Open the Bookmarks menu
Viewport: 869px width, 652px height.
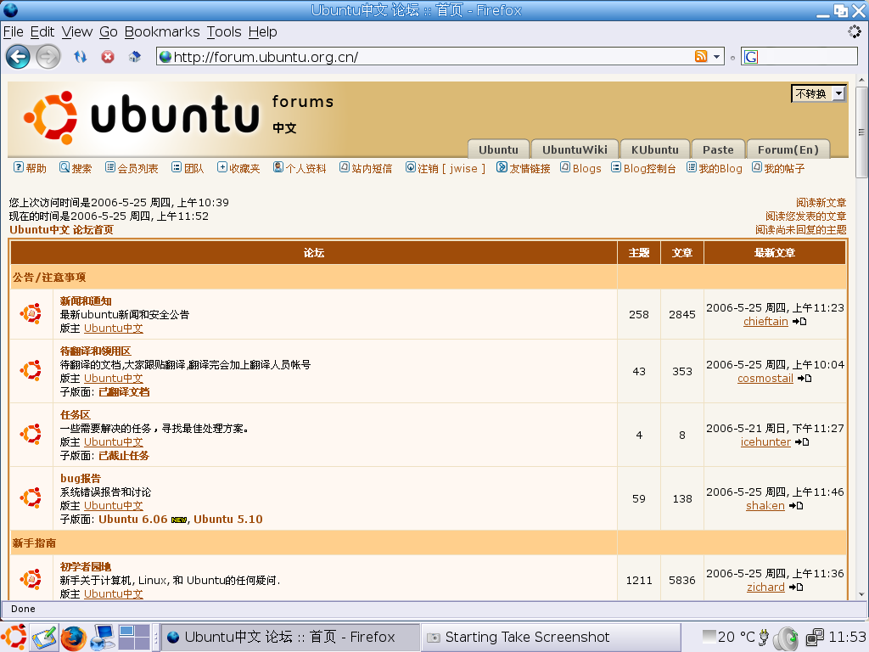pyautogui.click(x=162, y=32)
